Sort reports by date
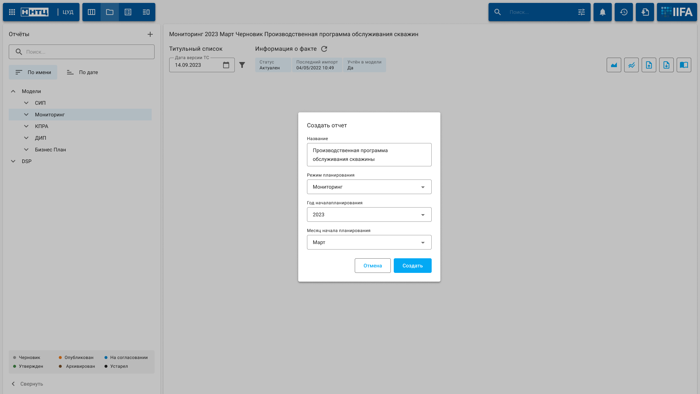 tap(82, 72)
